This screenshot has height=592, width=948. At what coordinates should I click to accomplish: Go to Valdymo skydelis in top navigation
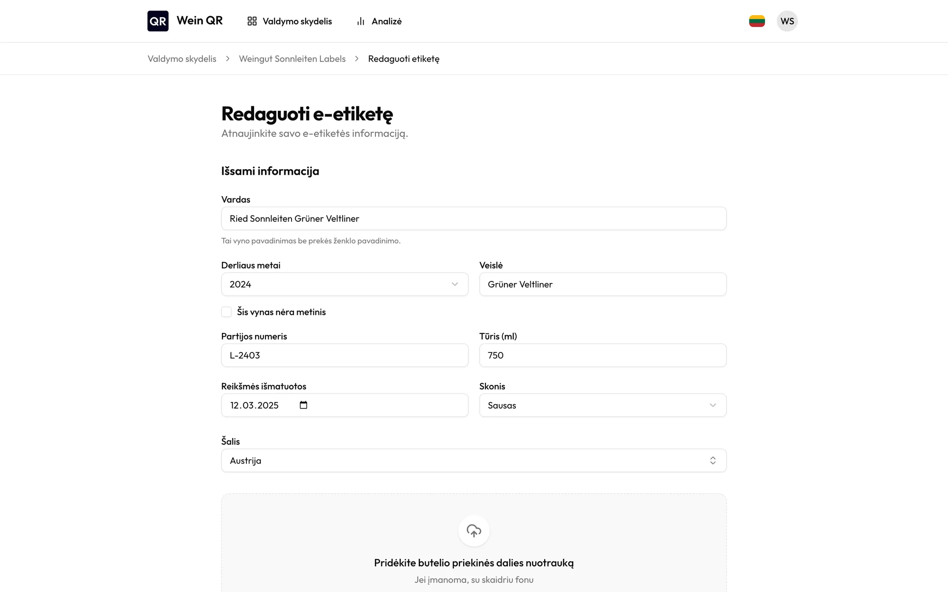point(290,21)
